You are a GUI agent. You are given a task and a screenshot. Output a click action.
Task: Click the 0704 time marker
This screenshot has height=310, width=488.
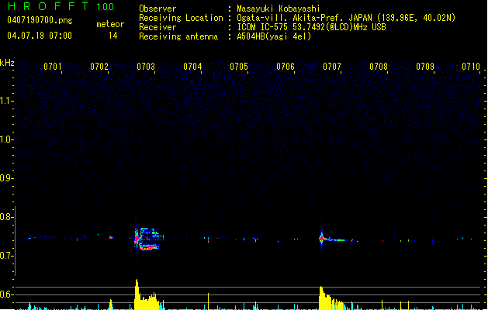tap(192, 67)
